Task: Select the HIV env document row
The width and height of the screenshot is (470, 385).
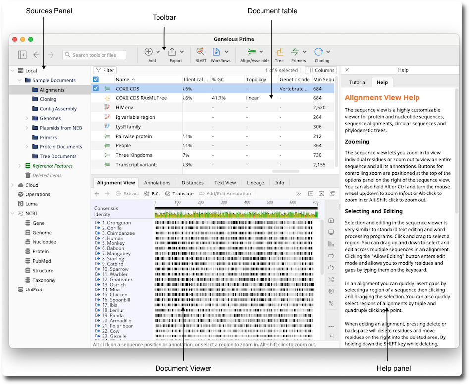Action: tap(212, 107)
